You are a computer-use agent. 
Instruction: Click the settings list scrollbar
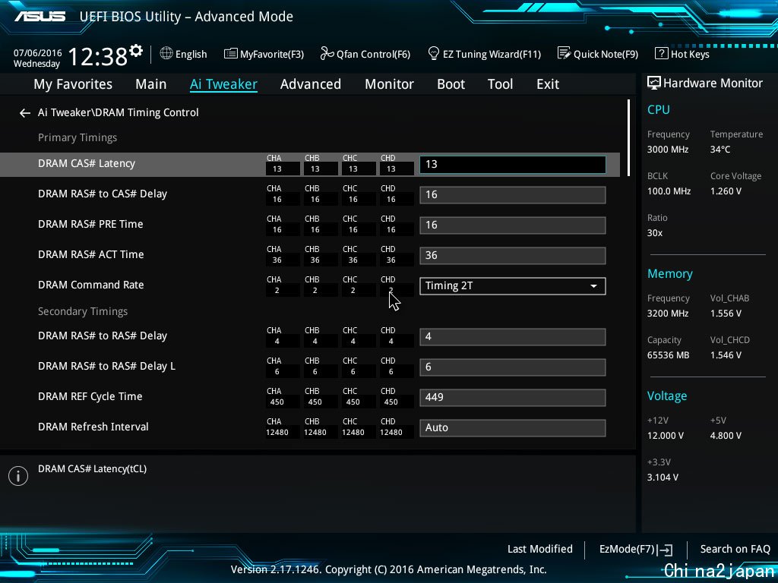[628, 138]
